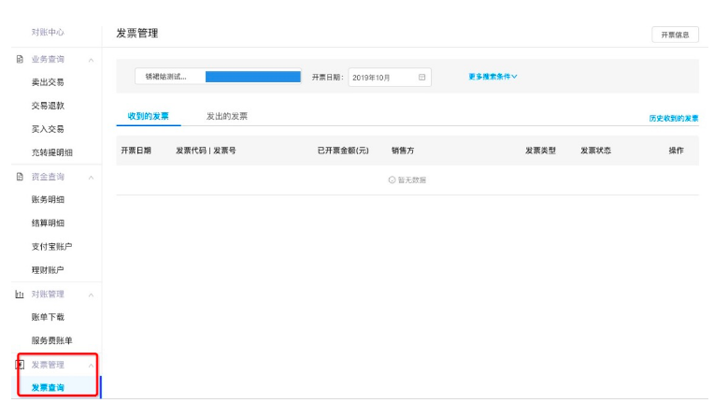Open 历史收到的发票 link
Image resolution: width=714 pixels, height=403 pixels.
[x=674, y=119]
